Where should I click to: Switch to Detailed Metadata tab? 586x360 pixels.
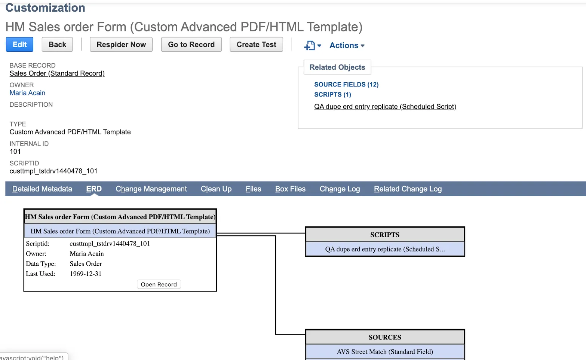coord(42,189)
